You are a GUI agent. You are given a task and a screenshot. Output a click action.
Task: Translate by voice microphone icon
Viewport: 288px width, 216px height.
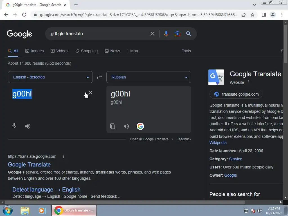[x=14, y=126]
